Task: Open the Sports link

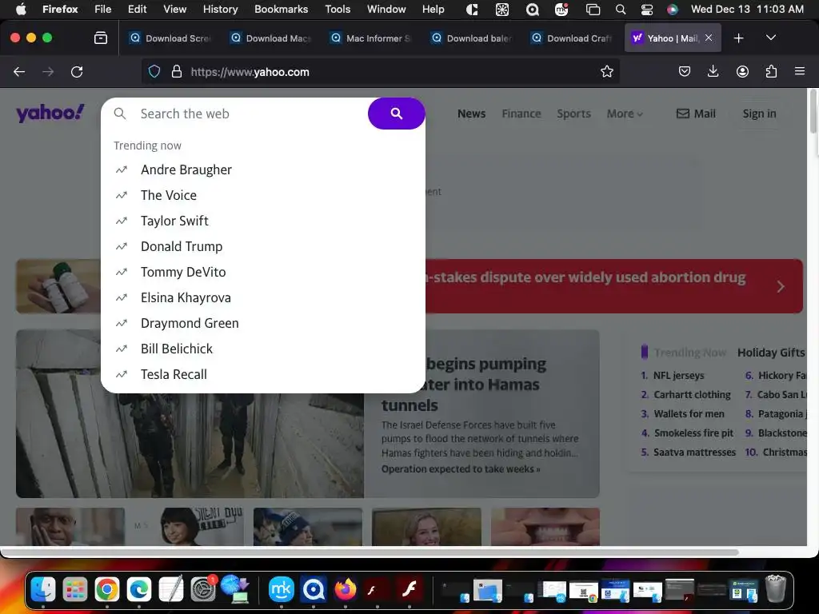Action: 573,114
